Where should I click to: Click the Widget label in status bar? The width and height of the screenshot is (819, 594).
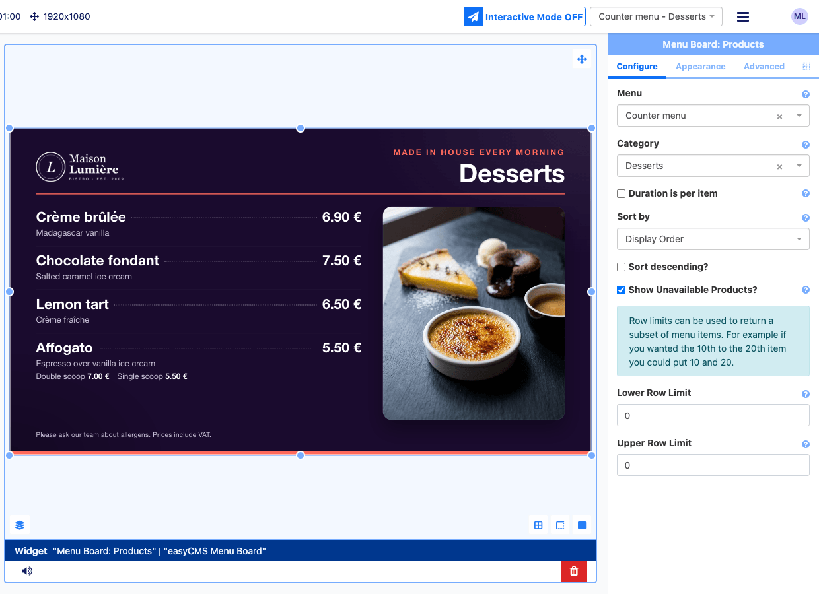[31, 551]
